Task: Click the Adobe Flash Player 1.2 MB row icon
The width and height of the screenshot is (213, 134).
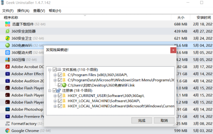Action: tap(8, 102)
